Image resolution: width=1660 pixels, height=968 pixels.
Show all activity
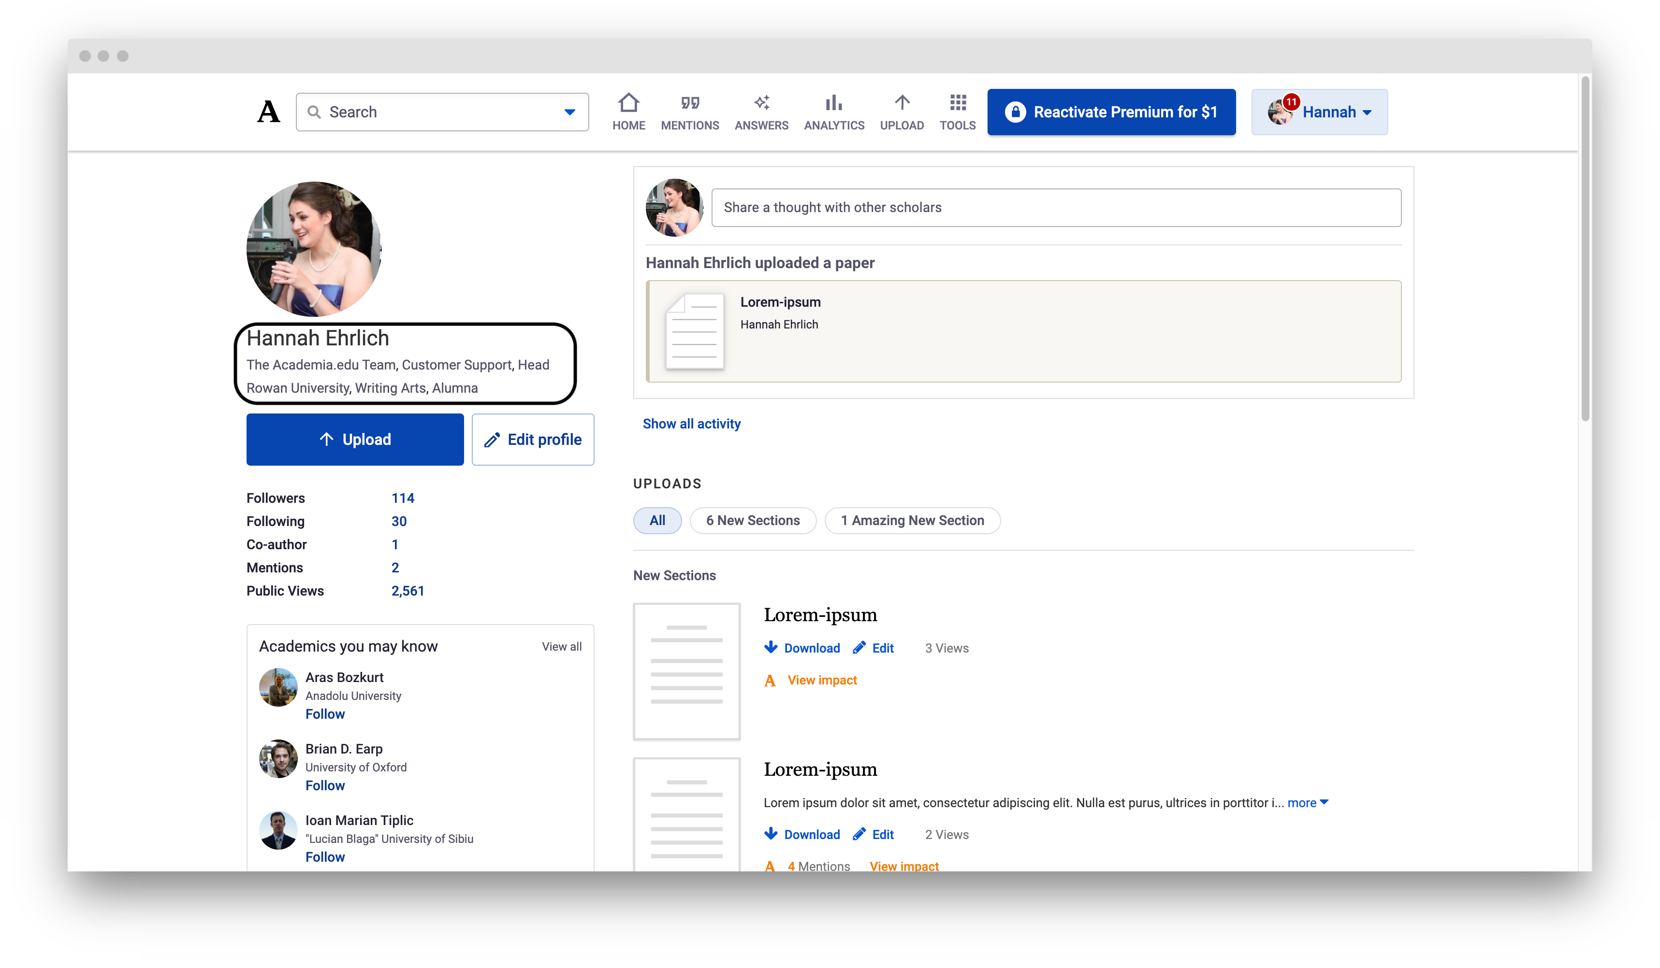[x=692, y=423]
